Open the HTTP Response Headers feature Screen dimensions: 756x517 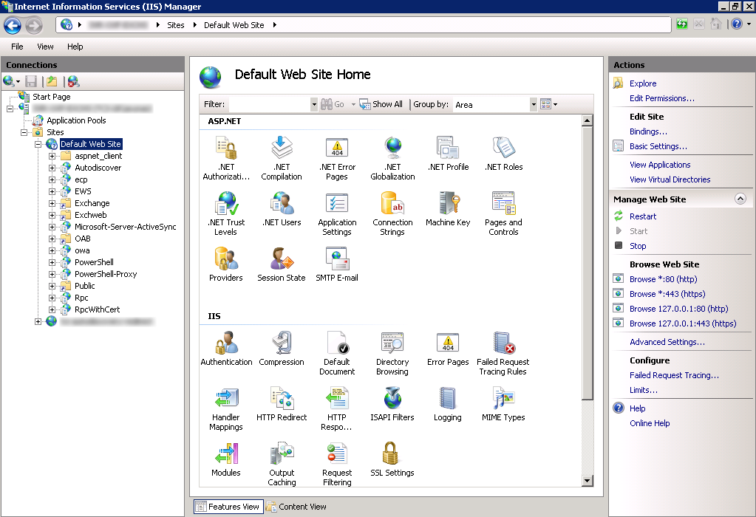pyautogui.click(x=337, y=408)
